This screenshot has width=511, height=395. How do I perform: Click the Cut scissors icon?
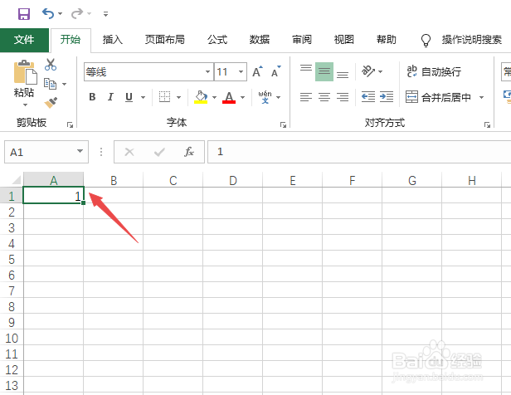51,65
